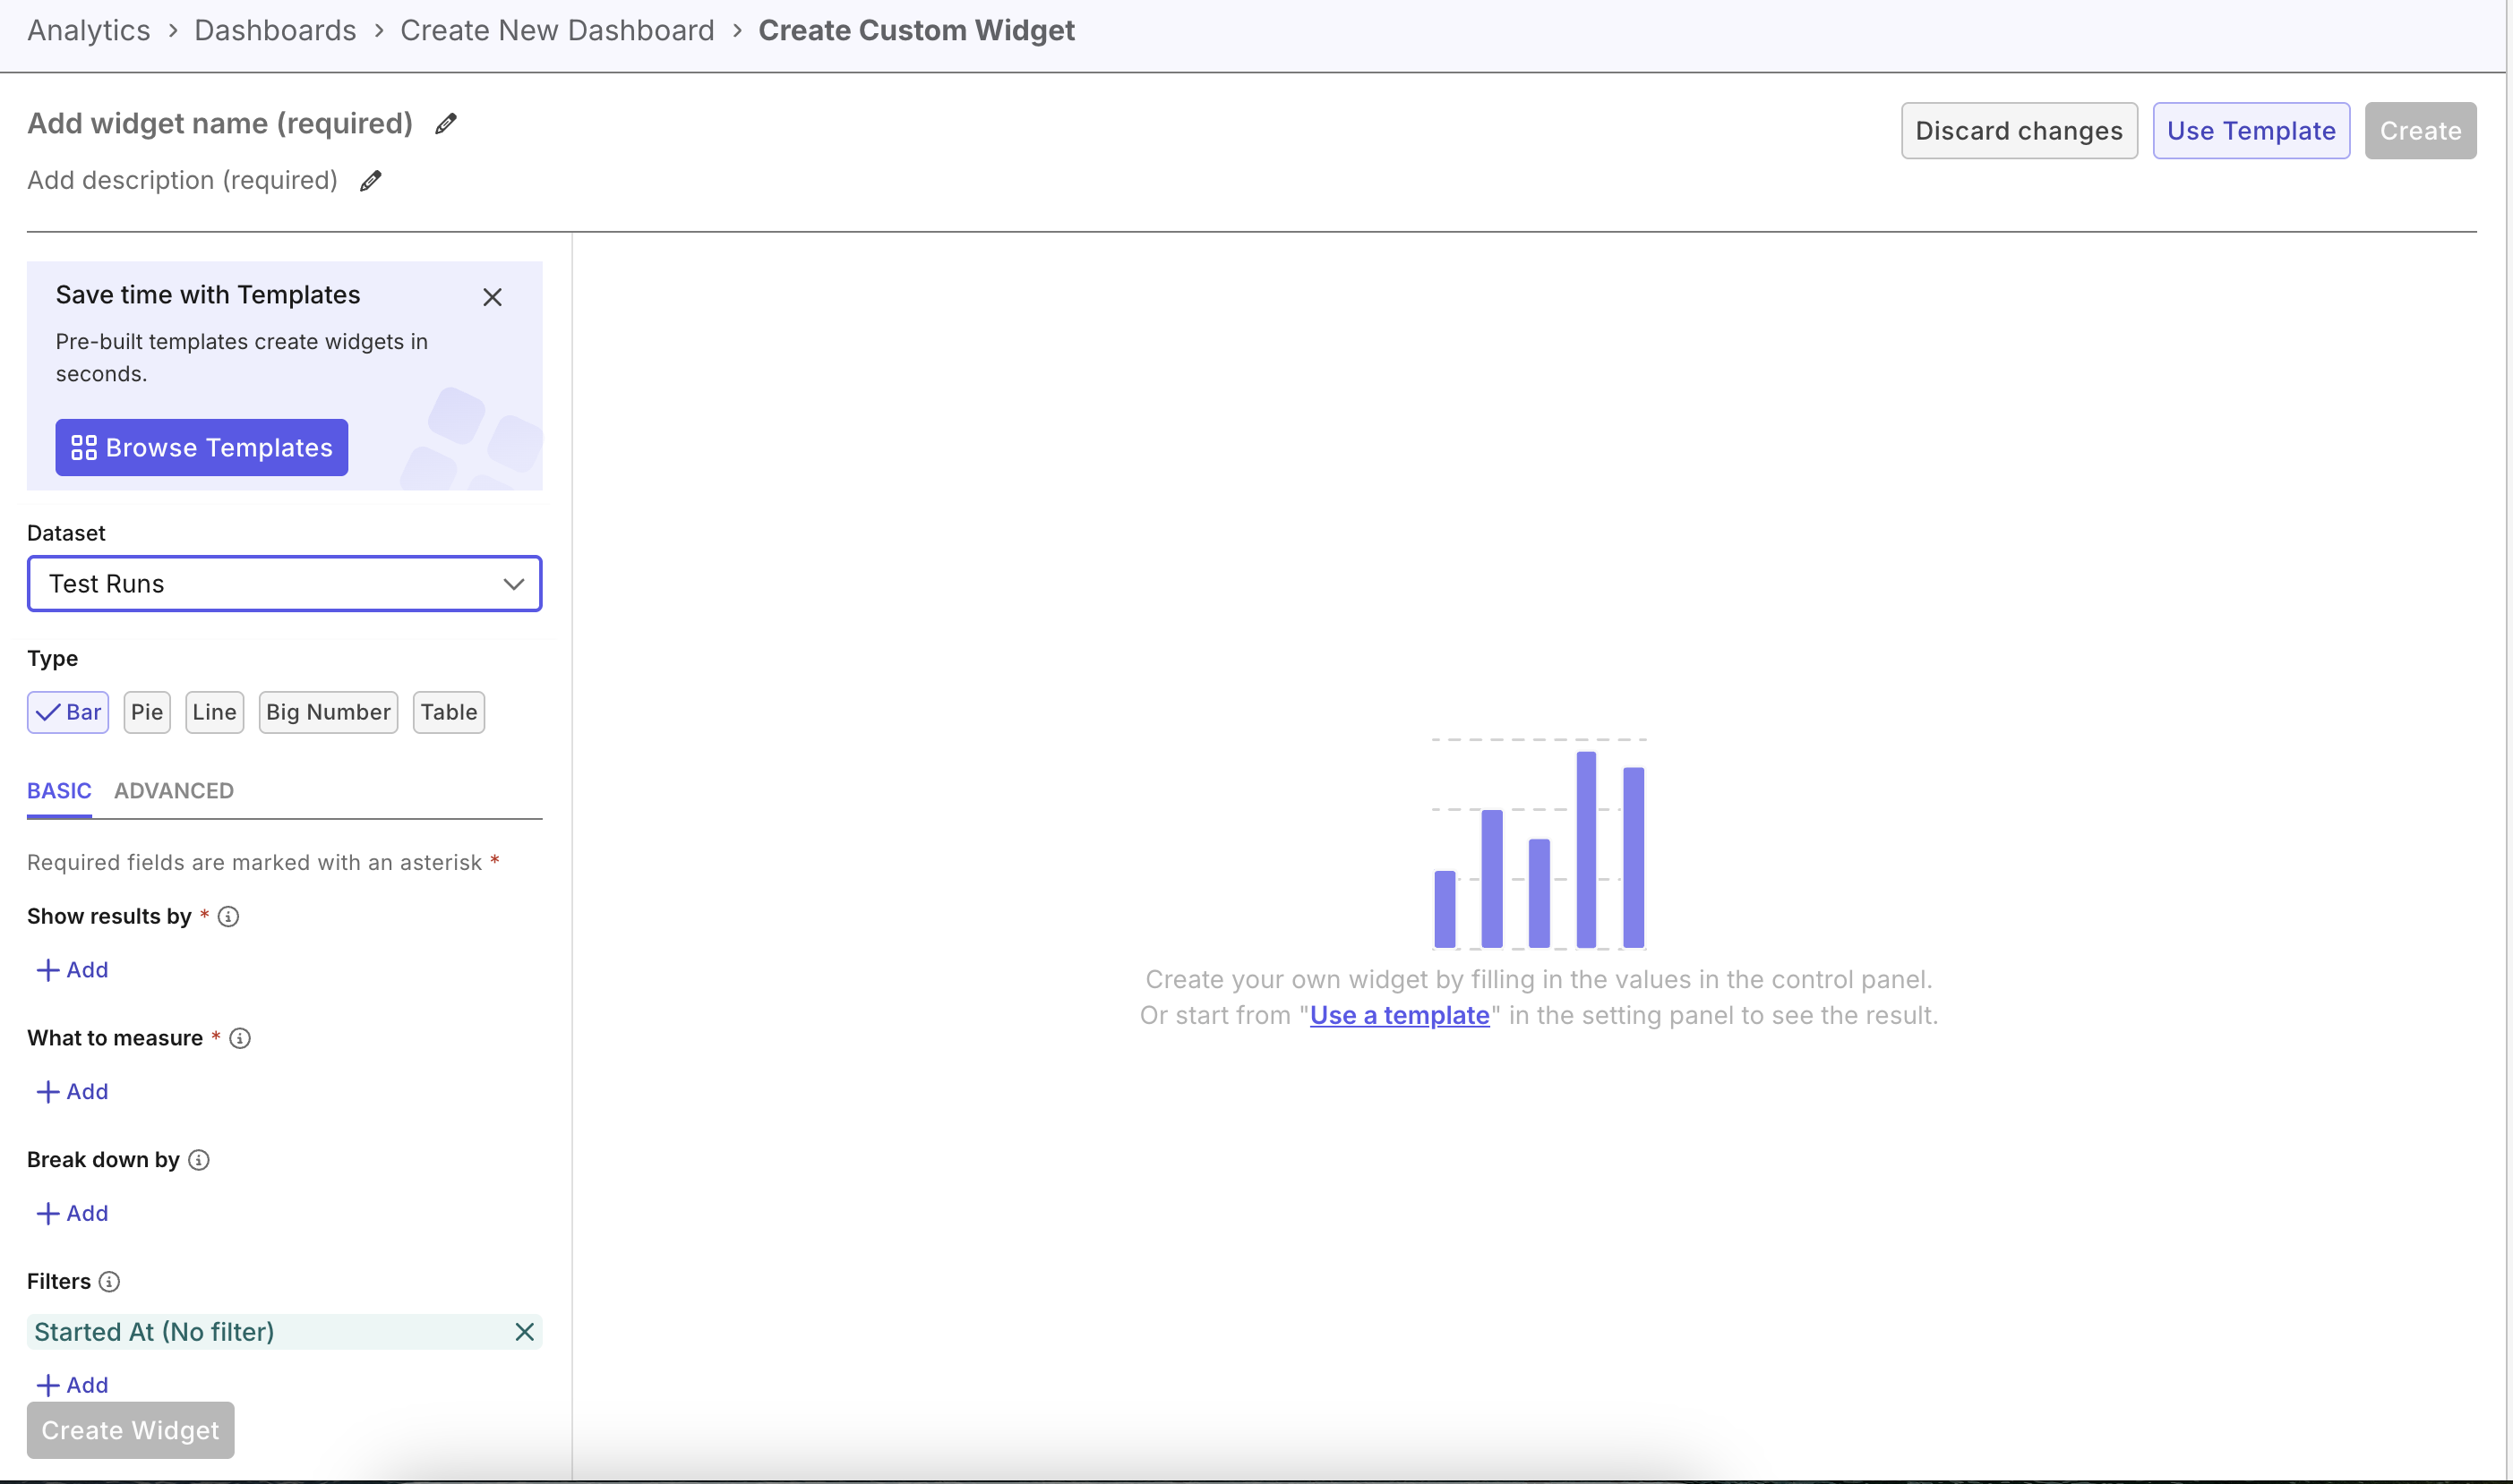Pick the Big Number widget type

coord(328,712)
